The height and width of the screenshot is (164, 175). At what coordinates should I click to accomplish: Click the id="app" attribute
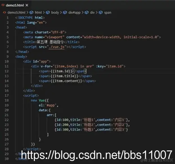(41, 61)
